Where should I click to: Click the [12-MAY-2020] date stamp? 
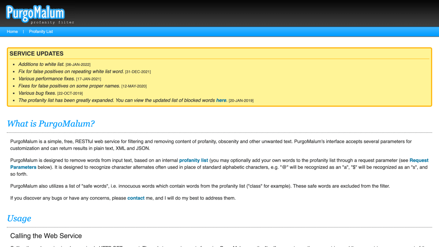(x=134, y=86)
